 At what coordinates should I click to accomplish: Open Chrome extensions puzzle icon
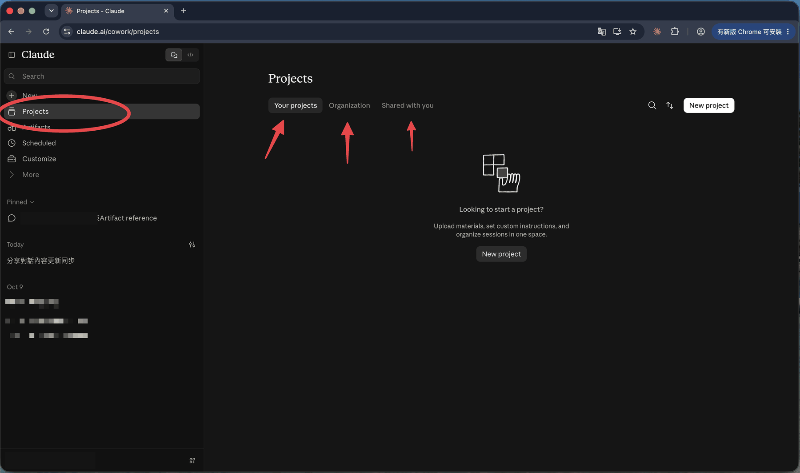tap(675, 32)
